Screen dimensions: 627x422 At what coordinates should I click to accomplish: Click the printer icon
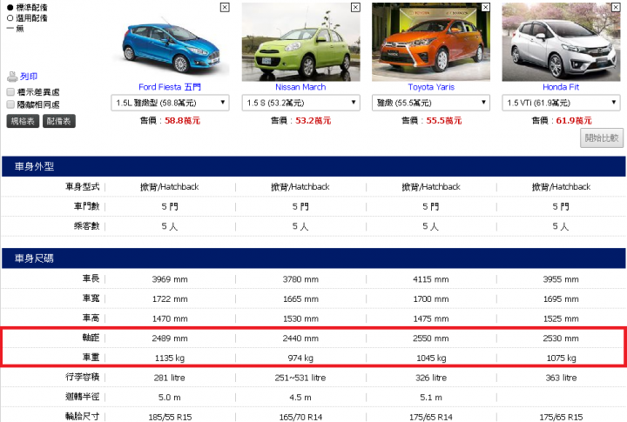12,77
